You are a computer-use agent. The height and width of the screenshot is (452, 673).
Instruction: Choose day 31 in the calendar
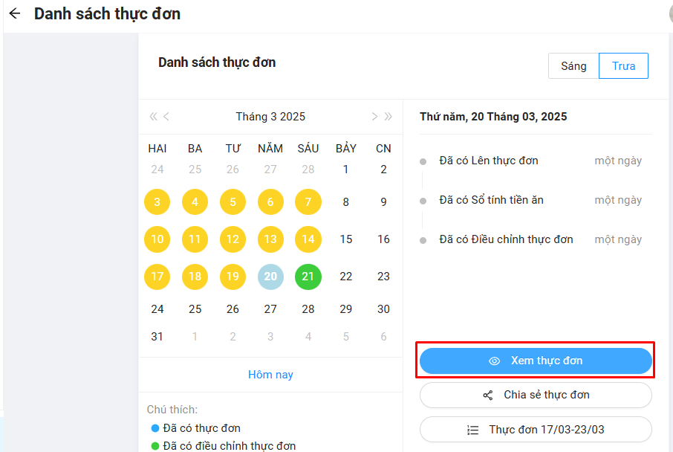157,337
